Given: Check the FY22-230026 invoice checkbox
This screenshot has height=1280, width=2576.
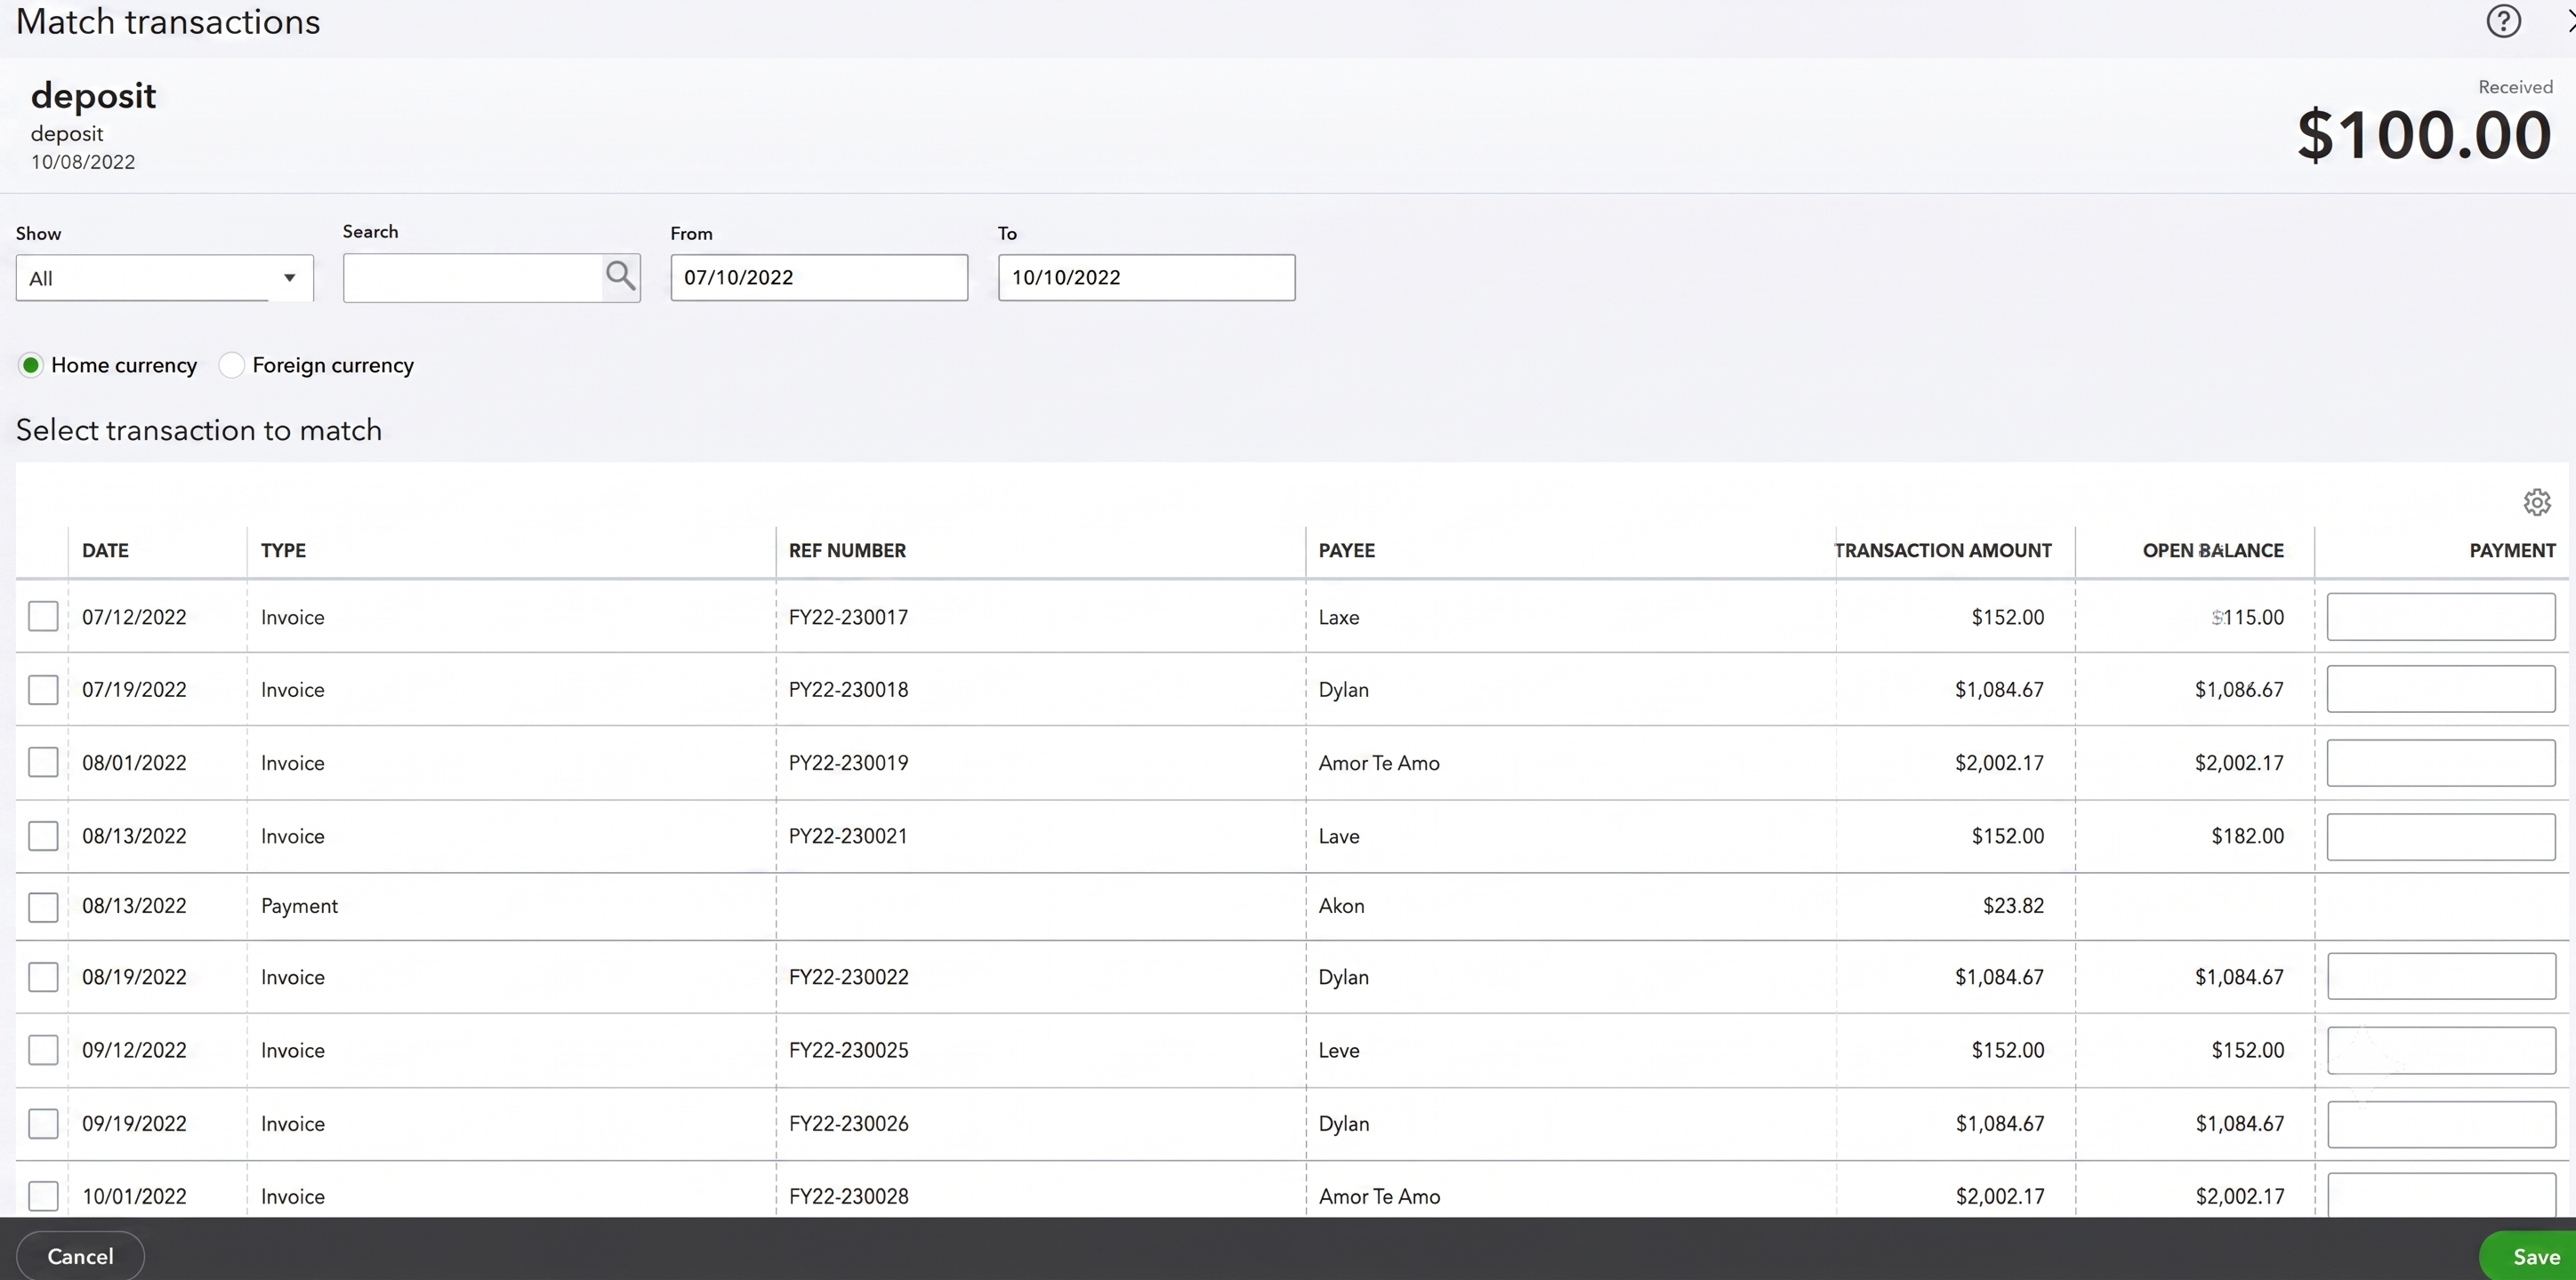Looking at the screenshot, I should pos(43,1124).
